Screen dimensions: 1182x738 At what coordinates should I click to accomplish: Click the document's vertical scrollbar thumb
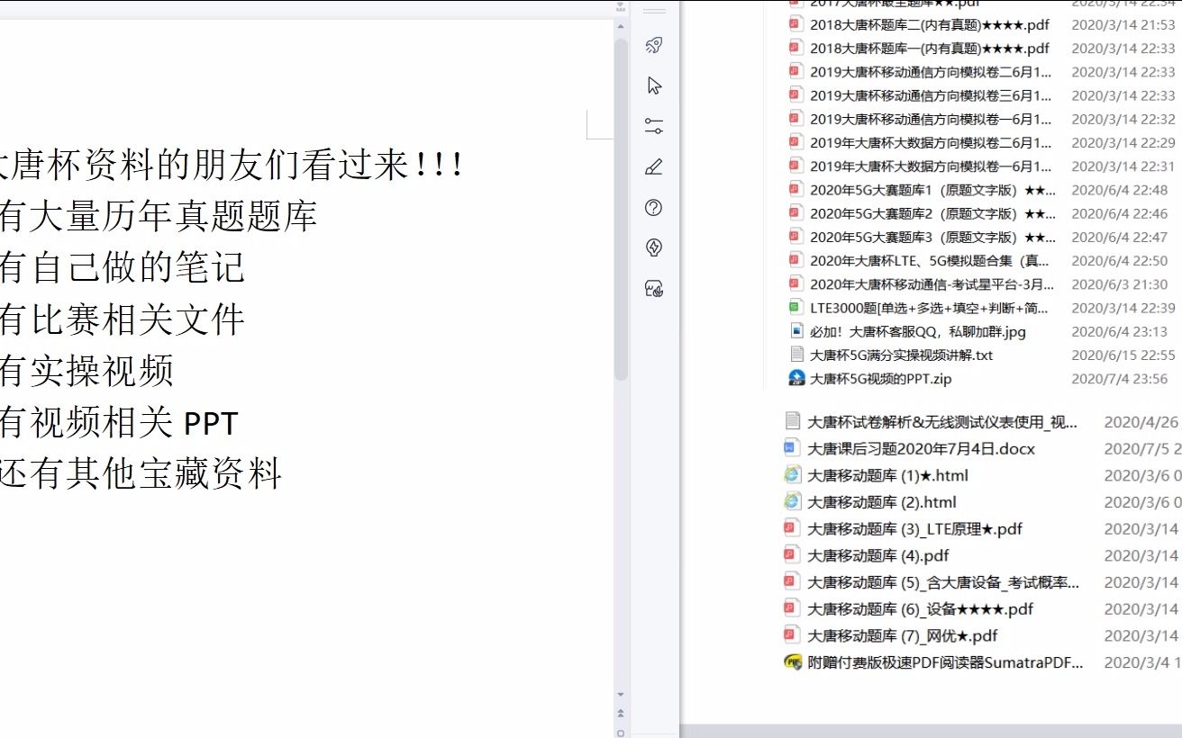621,209
